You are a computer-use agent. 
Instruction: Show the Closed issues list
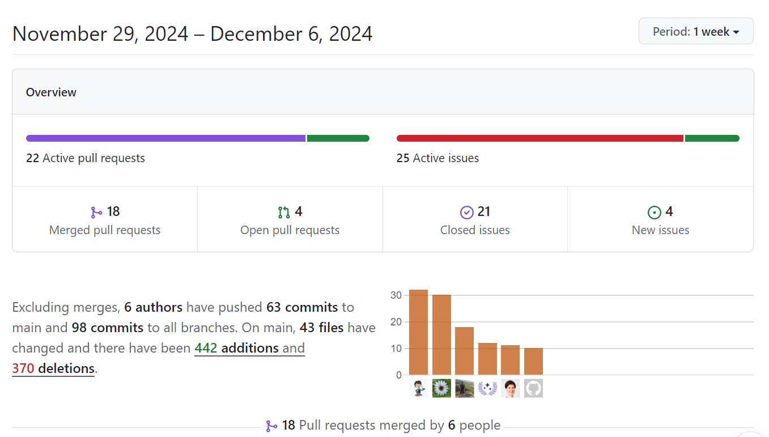475,220
